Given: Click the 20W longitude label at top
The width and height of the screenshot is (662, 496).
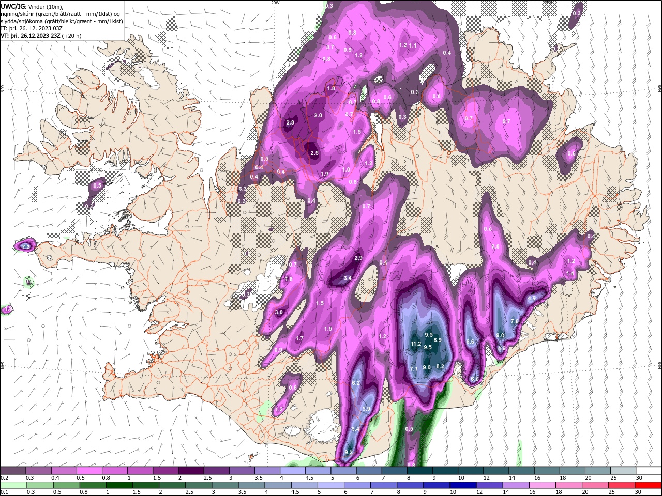Looking at the screenshot, I should [x=275, y=3].
